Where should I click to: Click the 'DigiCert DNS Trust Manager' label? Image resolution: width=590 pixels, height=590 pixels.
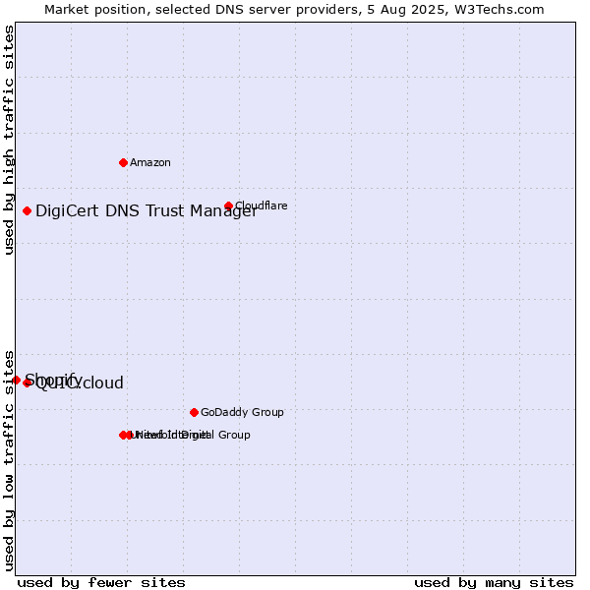[147, 210]
